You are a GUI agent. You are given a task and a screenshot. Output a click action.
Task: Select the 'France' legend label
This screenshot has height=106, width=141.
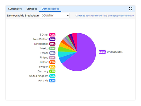coord(44,53)
